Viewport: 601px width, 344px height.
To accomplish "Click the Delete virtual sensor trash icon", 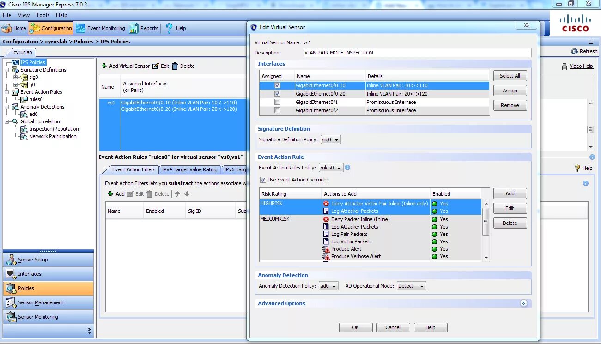I will [x=175, y=66].
